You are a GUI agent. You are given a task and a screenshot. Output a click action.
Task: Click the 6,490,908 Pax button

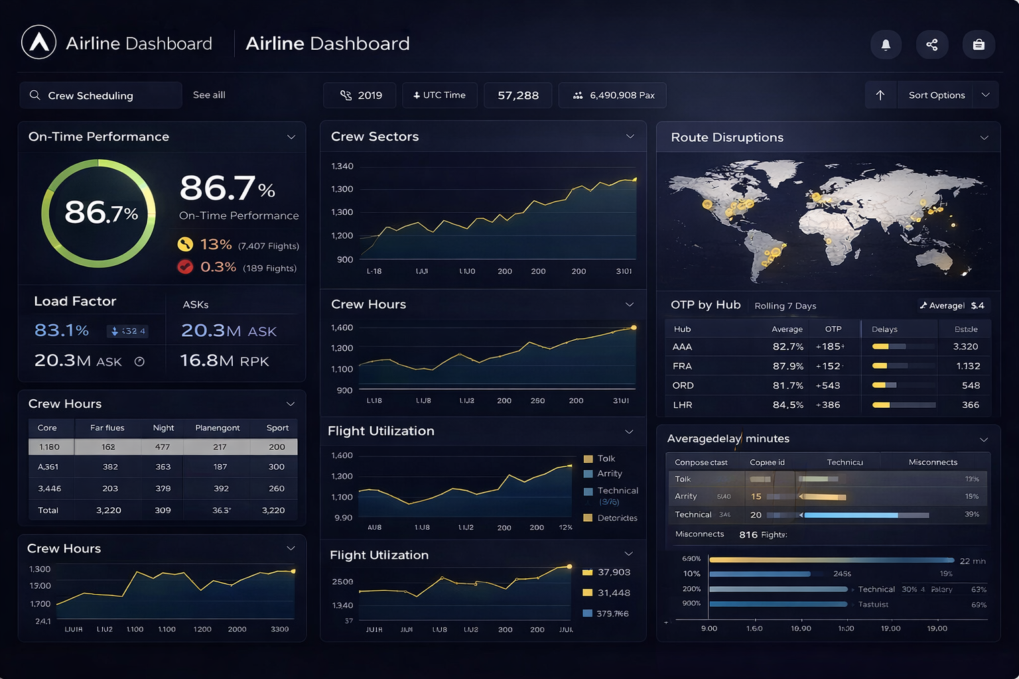612,95
